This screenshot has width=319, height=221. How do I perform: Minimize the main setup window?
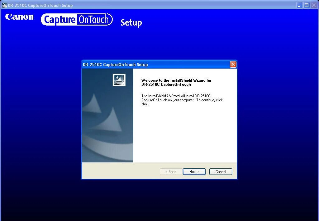click(299, 5)
